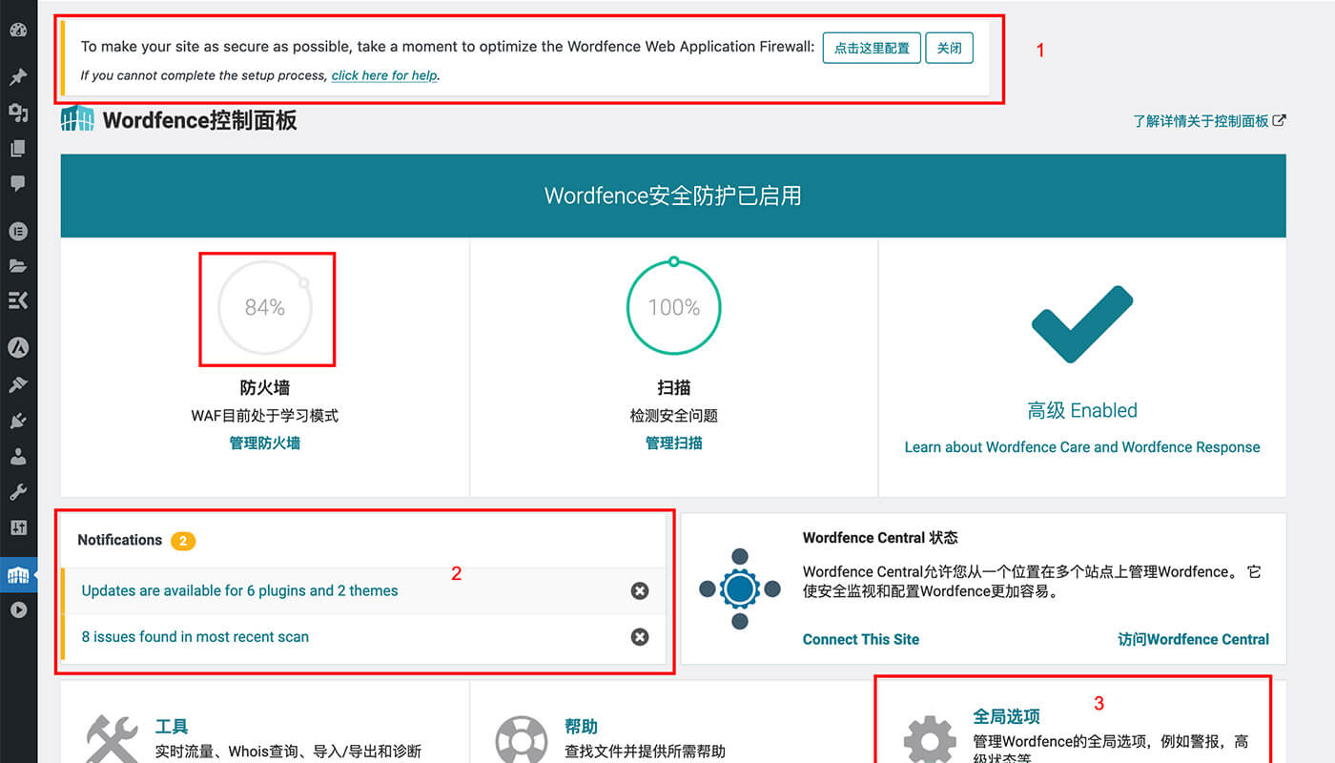Click the 高级 Enabled text
This screenshot has width=1335, height=763.
click(x=1082, y=411)
